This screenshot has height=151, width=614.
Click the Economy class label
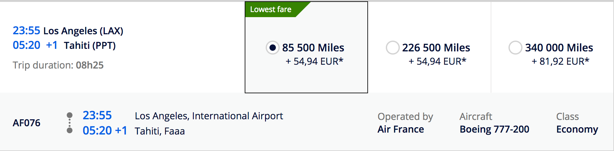(x=577, y=129)
